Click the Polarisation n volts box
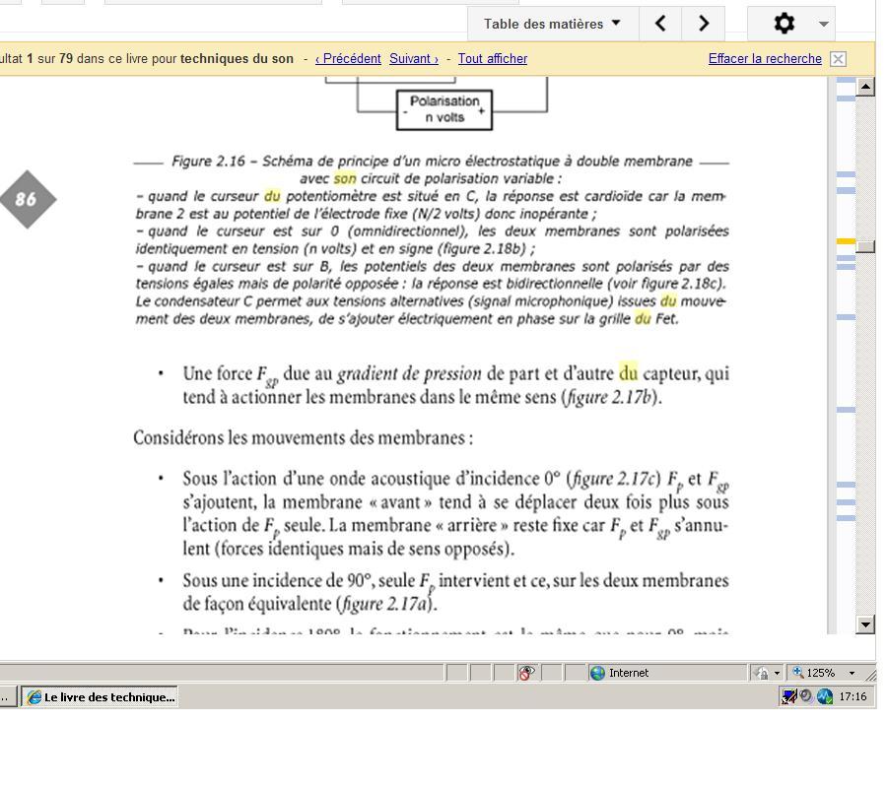887x788 pixels. [x=444, y=109]
